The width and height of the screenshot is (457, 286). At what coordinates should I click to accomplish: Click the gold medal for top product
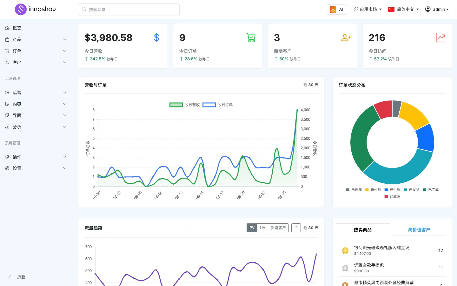point(345,250)
